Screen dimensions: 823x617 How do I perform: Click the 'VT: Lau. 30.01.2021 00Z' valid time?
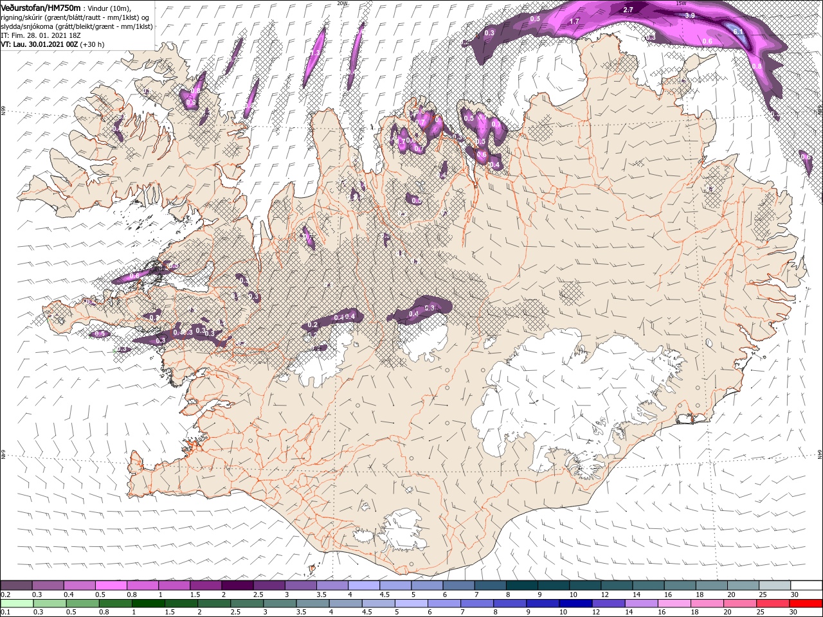click(x=39, y=44)
